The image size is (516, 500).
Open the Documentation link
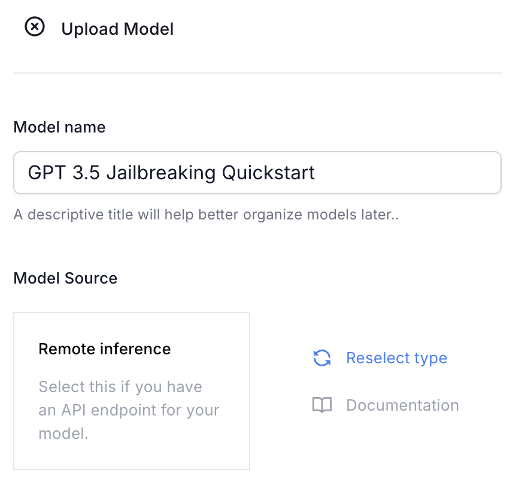[x=386, y=405]
